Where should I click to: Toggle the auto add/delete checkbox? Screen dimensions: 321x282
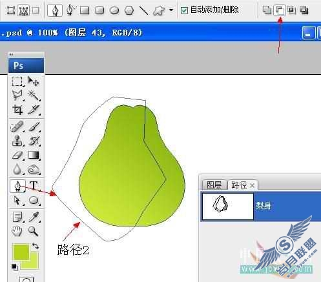[x=184, y=10]
